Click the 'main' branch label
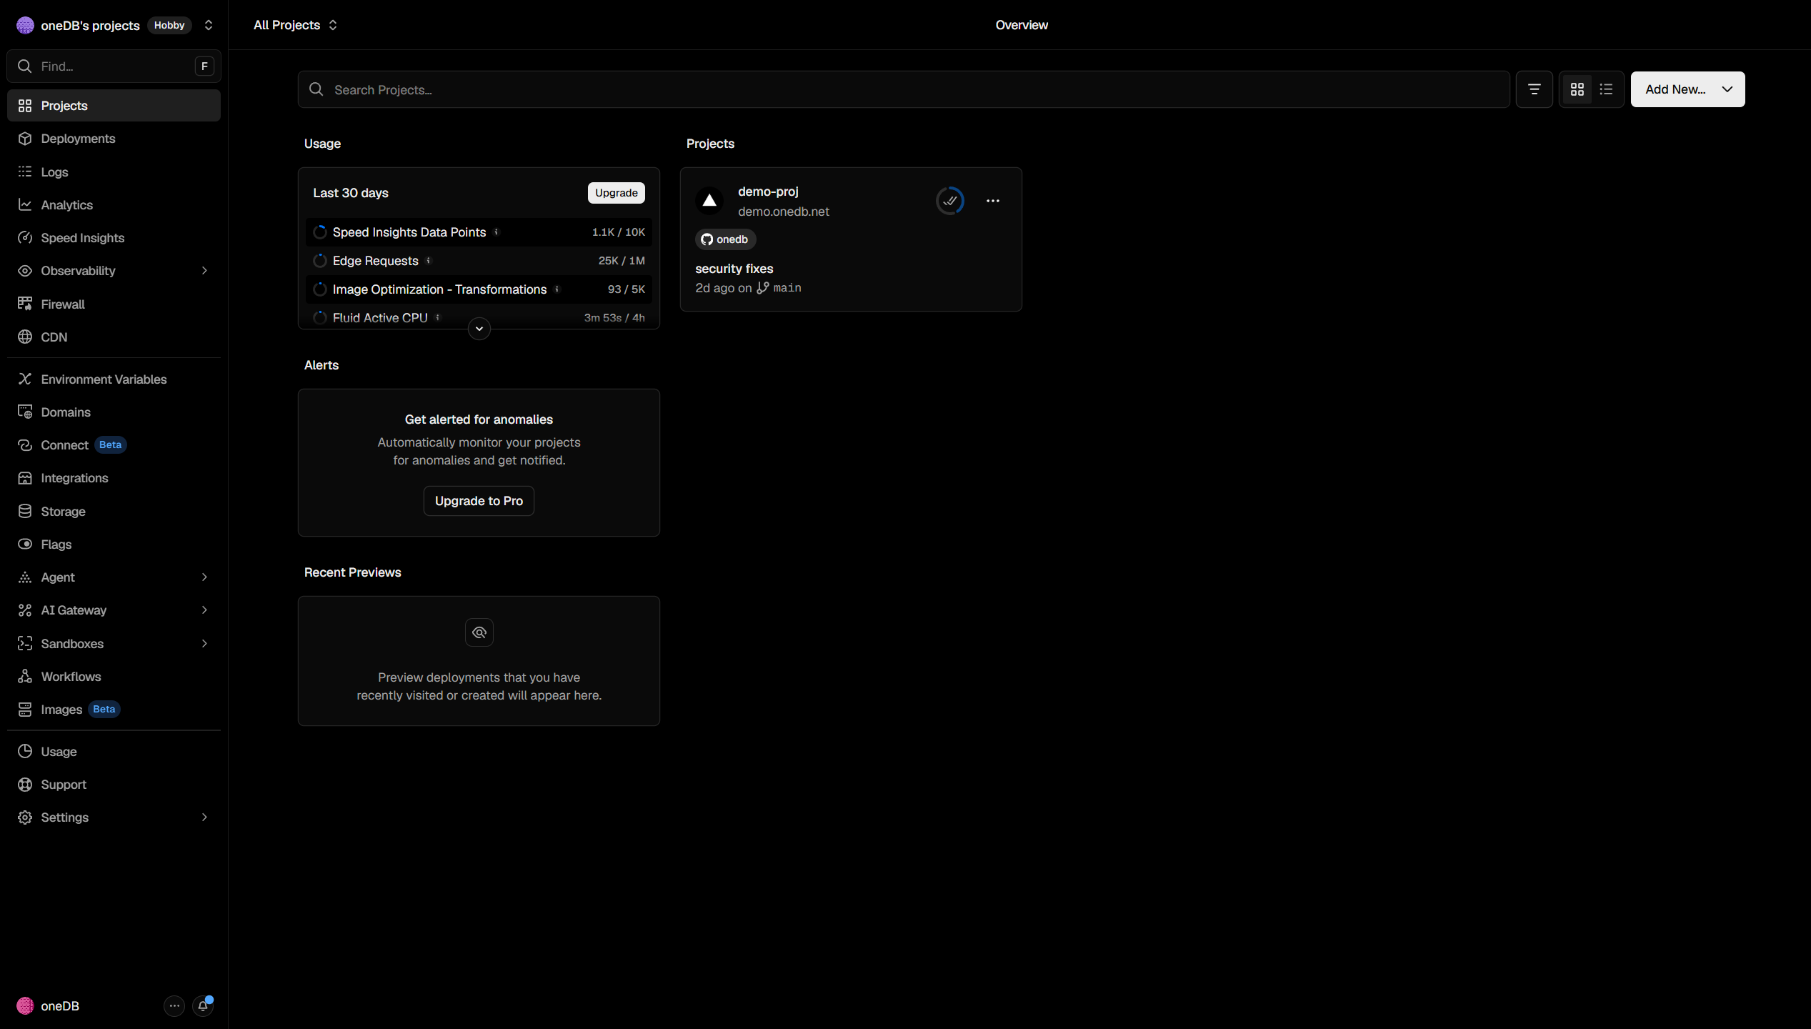The image size is (1811, 1029). [787, 288]
